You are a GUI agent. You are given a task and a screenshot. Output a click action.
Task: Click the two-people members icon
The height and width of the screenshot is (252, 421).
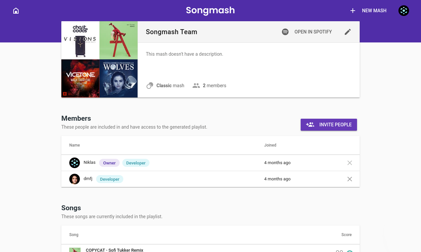point(196,86)
